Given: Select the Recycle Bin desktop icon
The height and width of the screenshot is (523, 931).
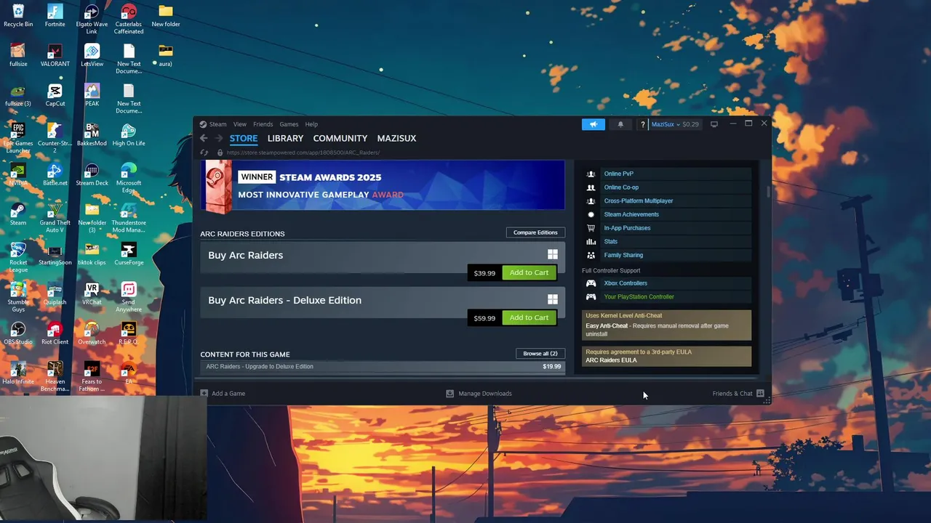Looking at the screenshot, I should (x=18, y=15).
